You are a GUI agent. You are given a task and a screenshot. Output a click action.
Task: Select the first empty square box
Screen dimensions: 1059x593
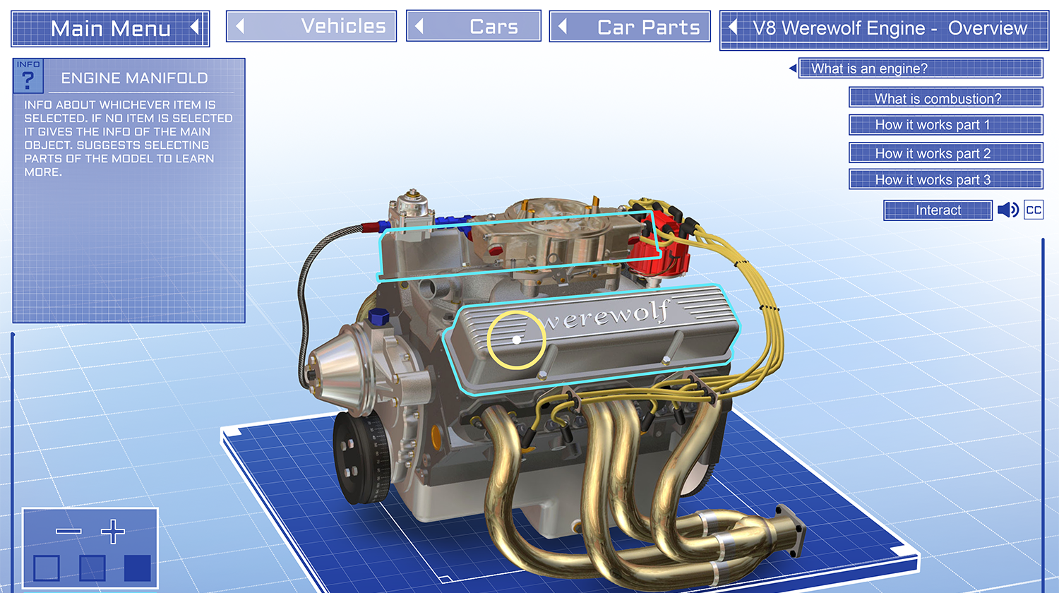coord(47,568)
